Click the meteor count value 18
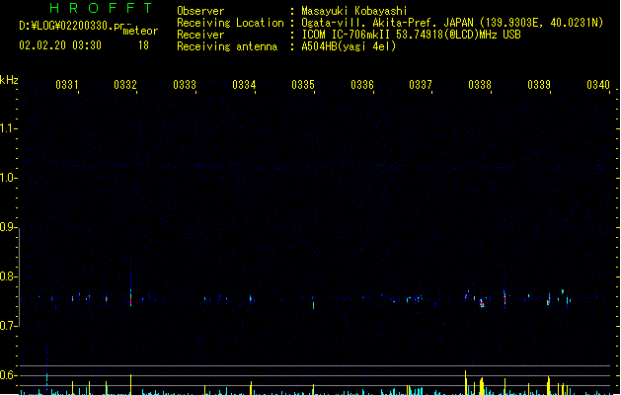This screenshot has width=621, height=395. pos(143,45)
